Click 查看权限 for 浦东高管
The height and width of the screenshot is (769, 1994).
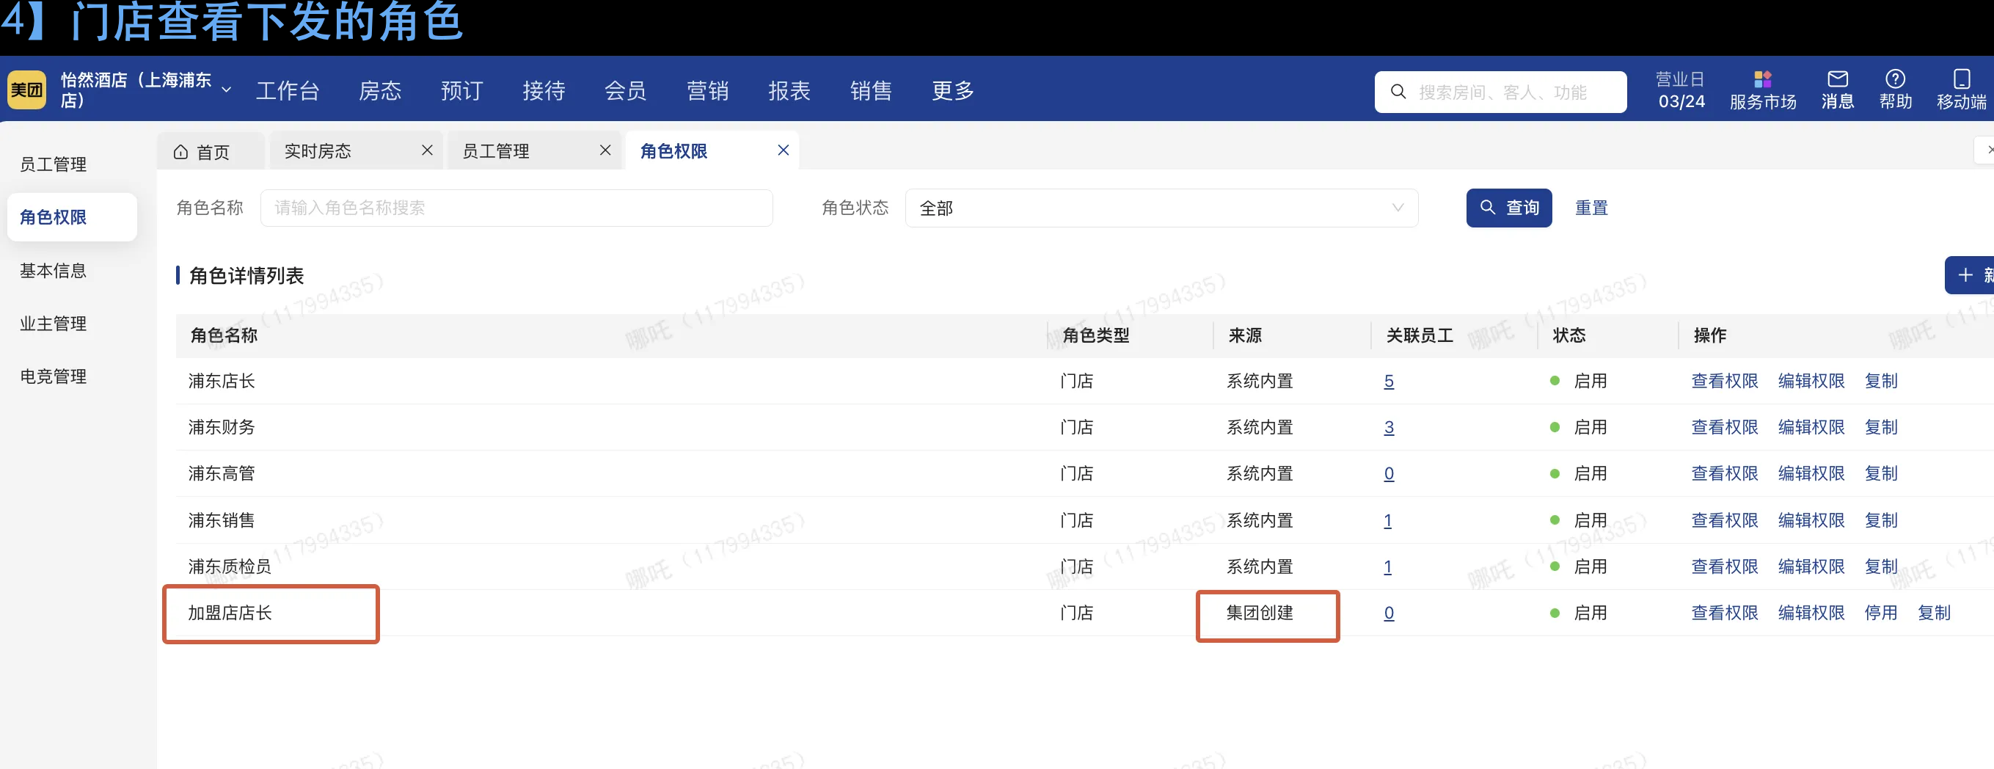click(x=1725, y=473)
